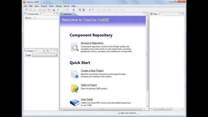Open the Search menu
The height and width of the screenshot is (117, 208).
[x=66, y=6]
